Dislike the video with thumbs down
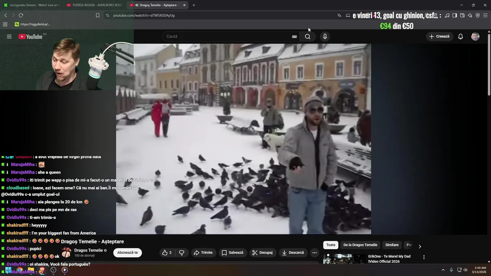Image resolution: width=491 pixels, height=276 pixels. pyautogui.click(x=182, y=253)
